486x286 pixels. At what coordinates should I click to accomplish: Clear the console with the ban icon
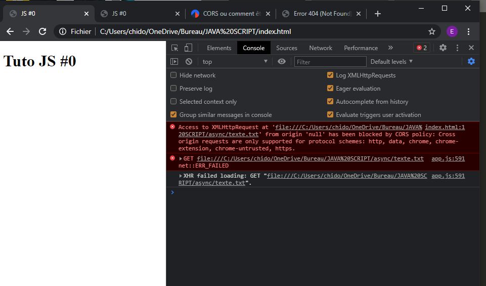[189, 61]
